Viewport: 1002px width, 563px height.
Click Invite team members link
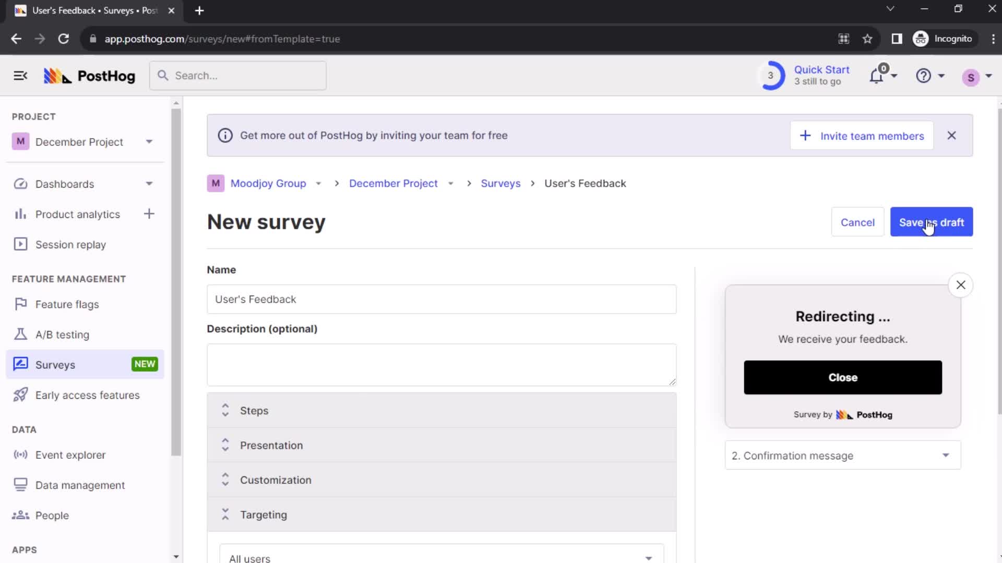pos(862,136)
